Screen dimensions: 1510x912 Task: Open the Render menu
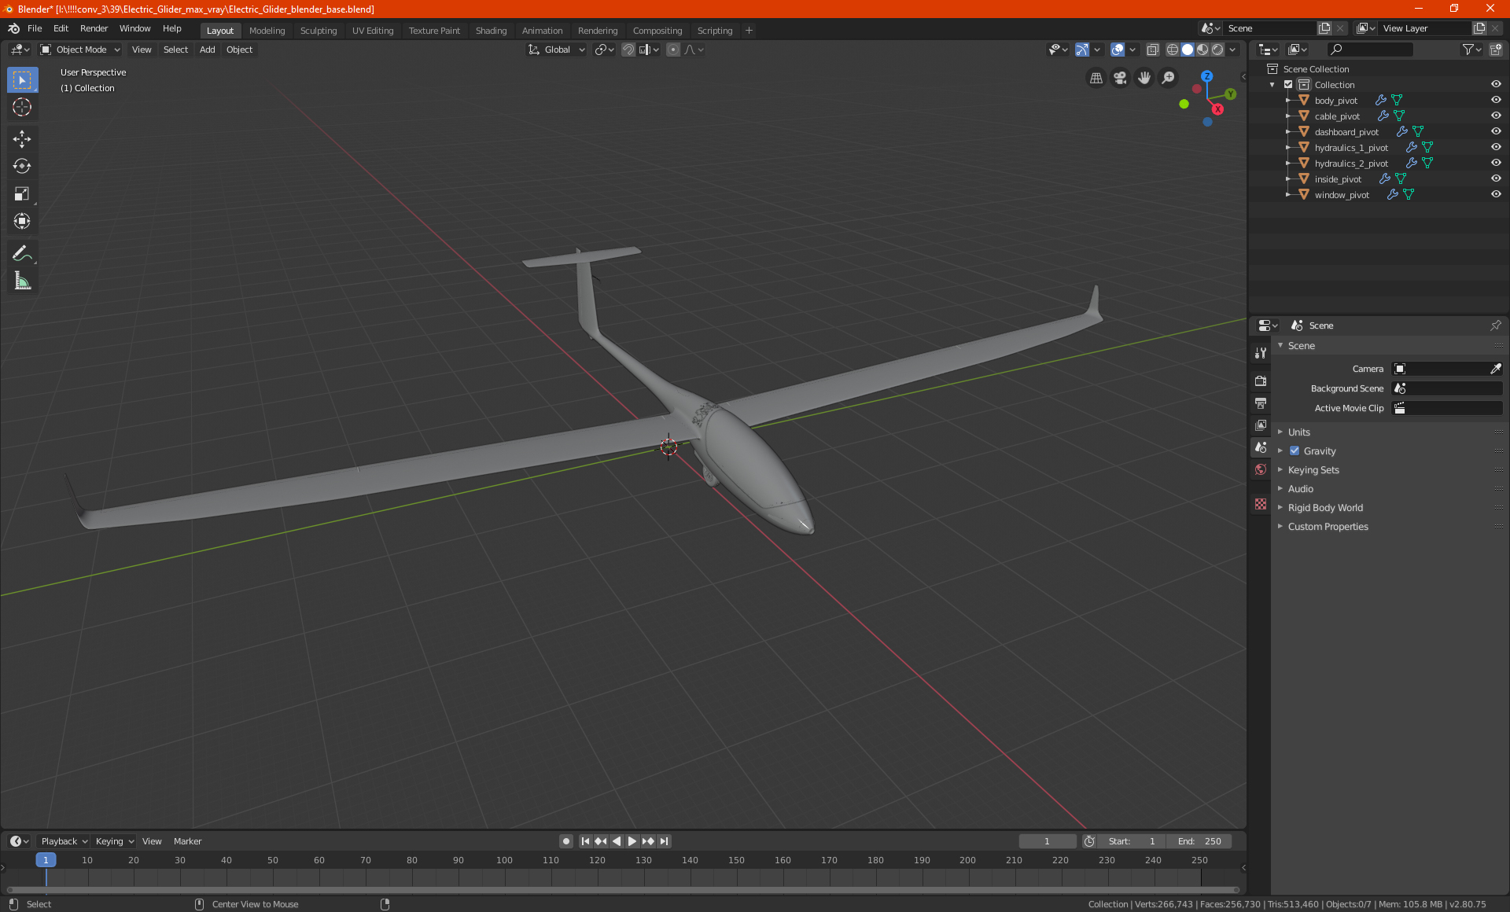coord(94,28)
